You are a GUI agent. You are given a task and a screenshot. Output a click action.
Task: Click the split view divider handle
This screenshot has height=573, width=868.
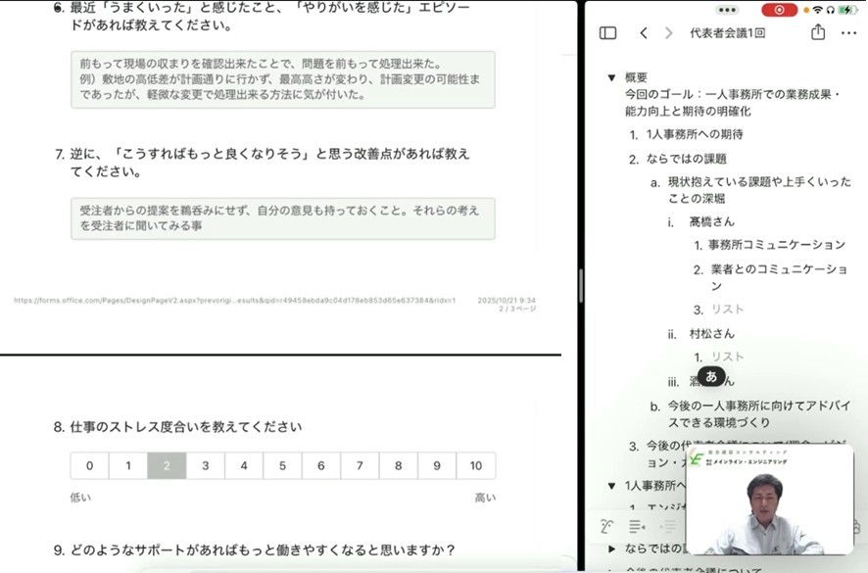[581, 286]
